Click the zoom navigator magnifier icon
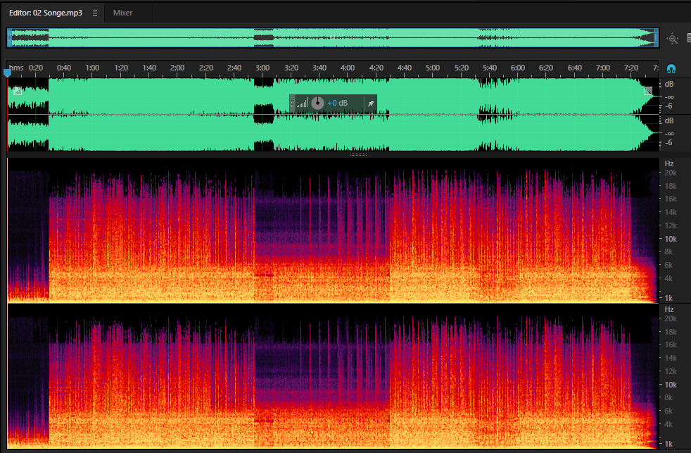This screenshot has height=453, width=691. click(x=673, y=38)
